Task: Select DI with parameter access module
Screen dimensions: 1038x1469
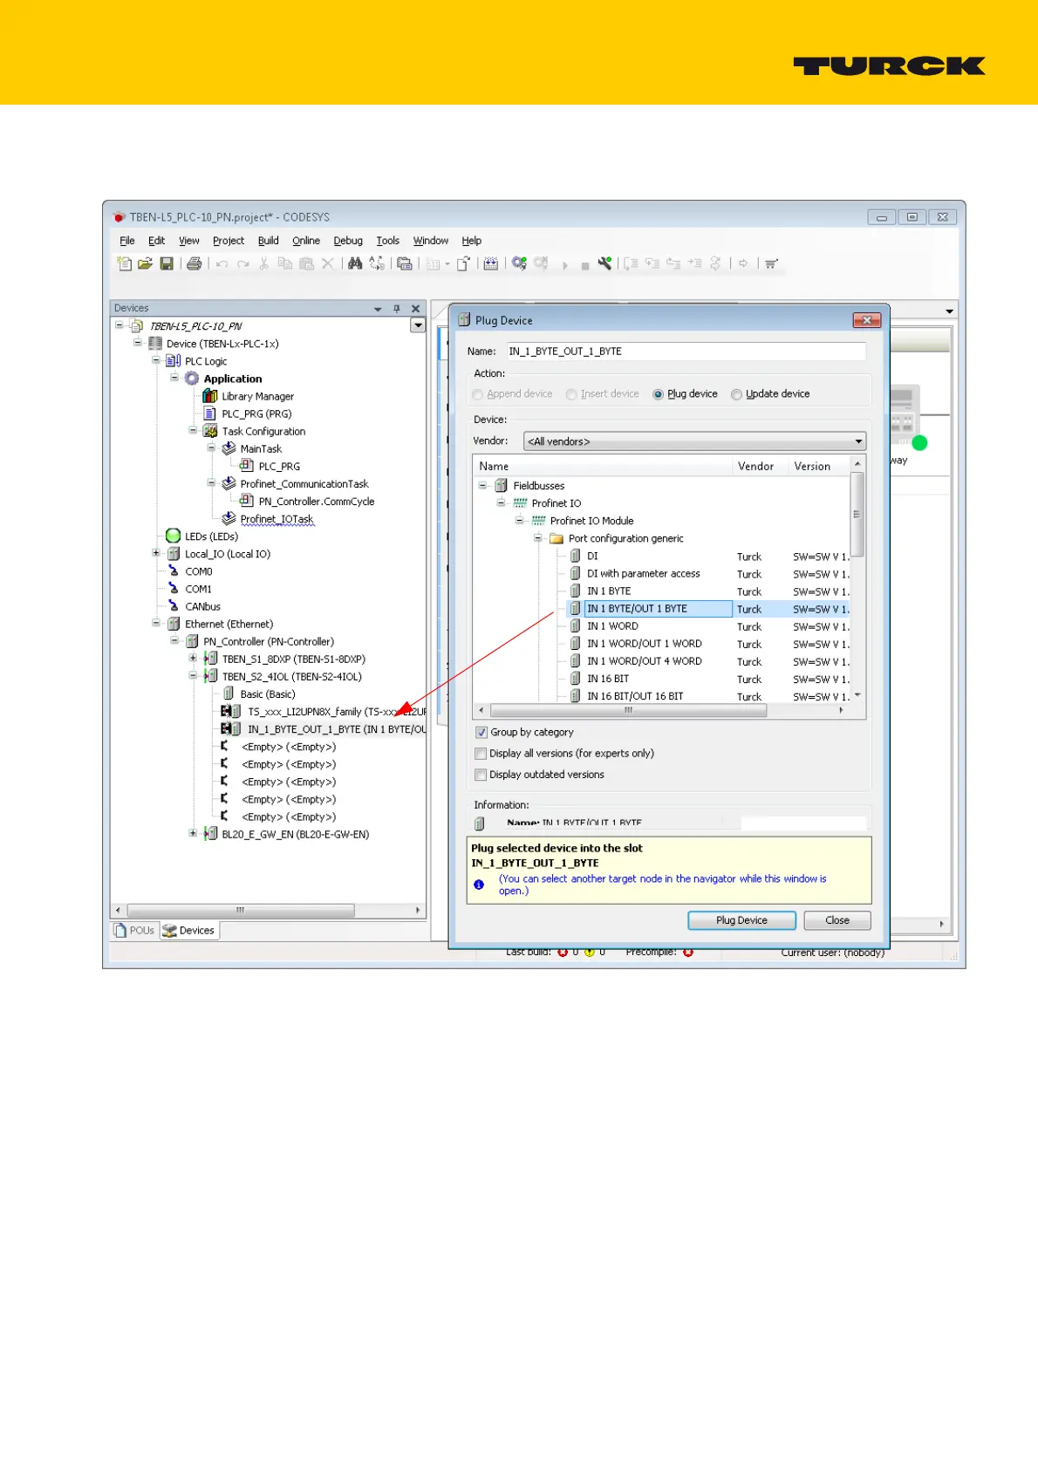Action: click(644, 573)
